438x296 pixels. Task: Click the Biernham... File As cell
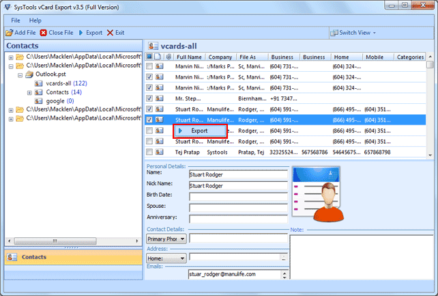pyautogui.click(x=252, y=98)
